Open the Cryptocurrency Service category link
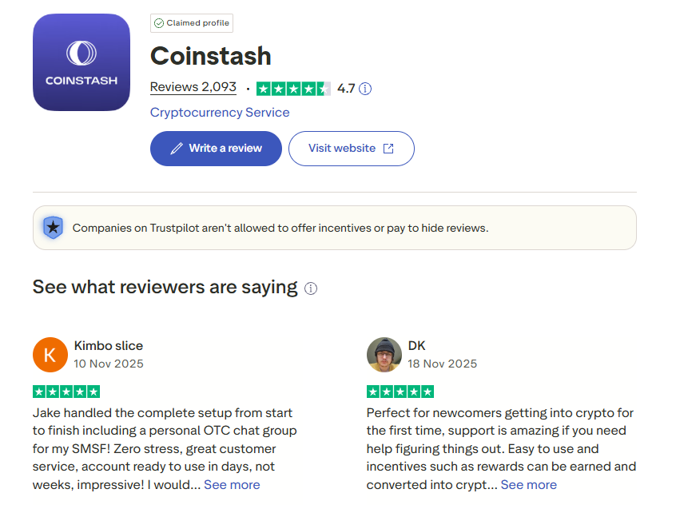This screenshot has height=505, width=676. 220,113
